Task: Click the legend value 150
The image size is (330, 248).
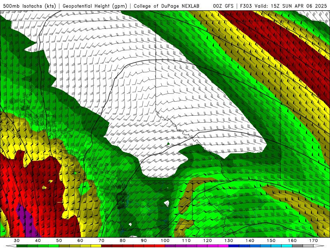Action: tap(271, 241)
